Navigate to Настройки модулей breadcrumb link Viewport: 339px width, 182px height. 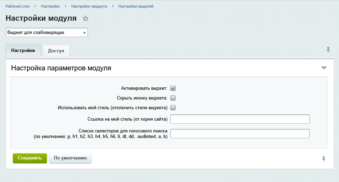136,7
